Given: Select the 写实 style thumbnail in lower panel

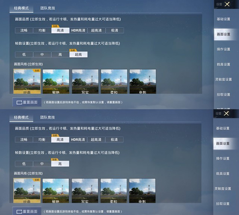Looking at the screenshot, I should click(x=85, y=191).
